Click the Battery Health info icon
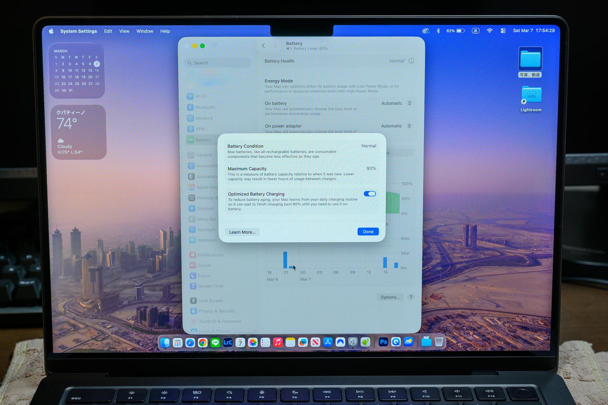The image size is (608, 405). 411,61
